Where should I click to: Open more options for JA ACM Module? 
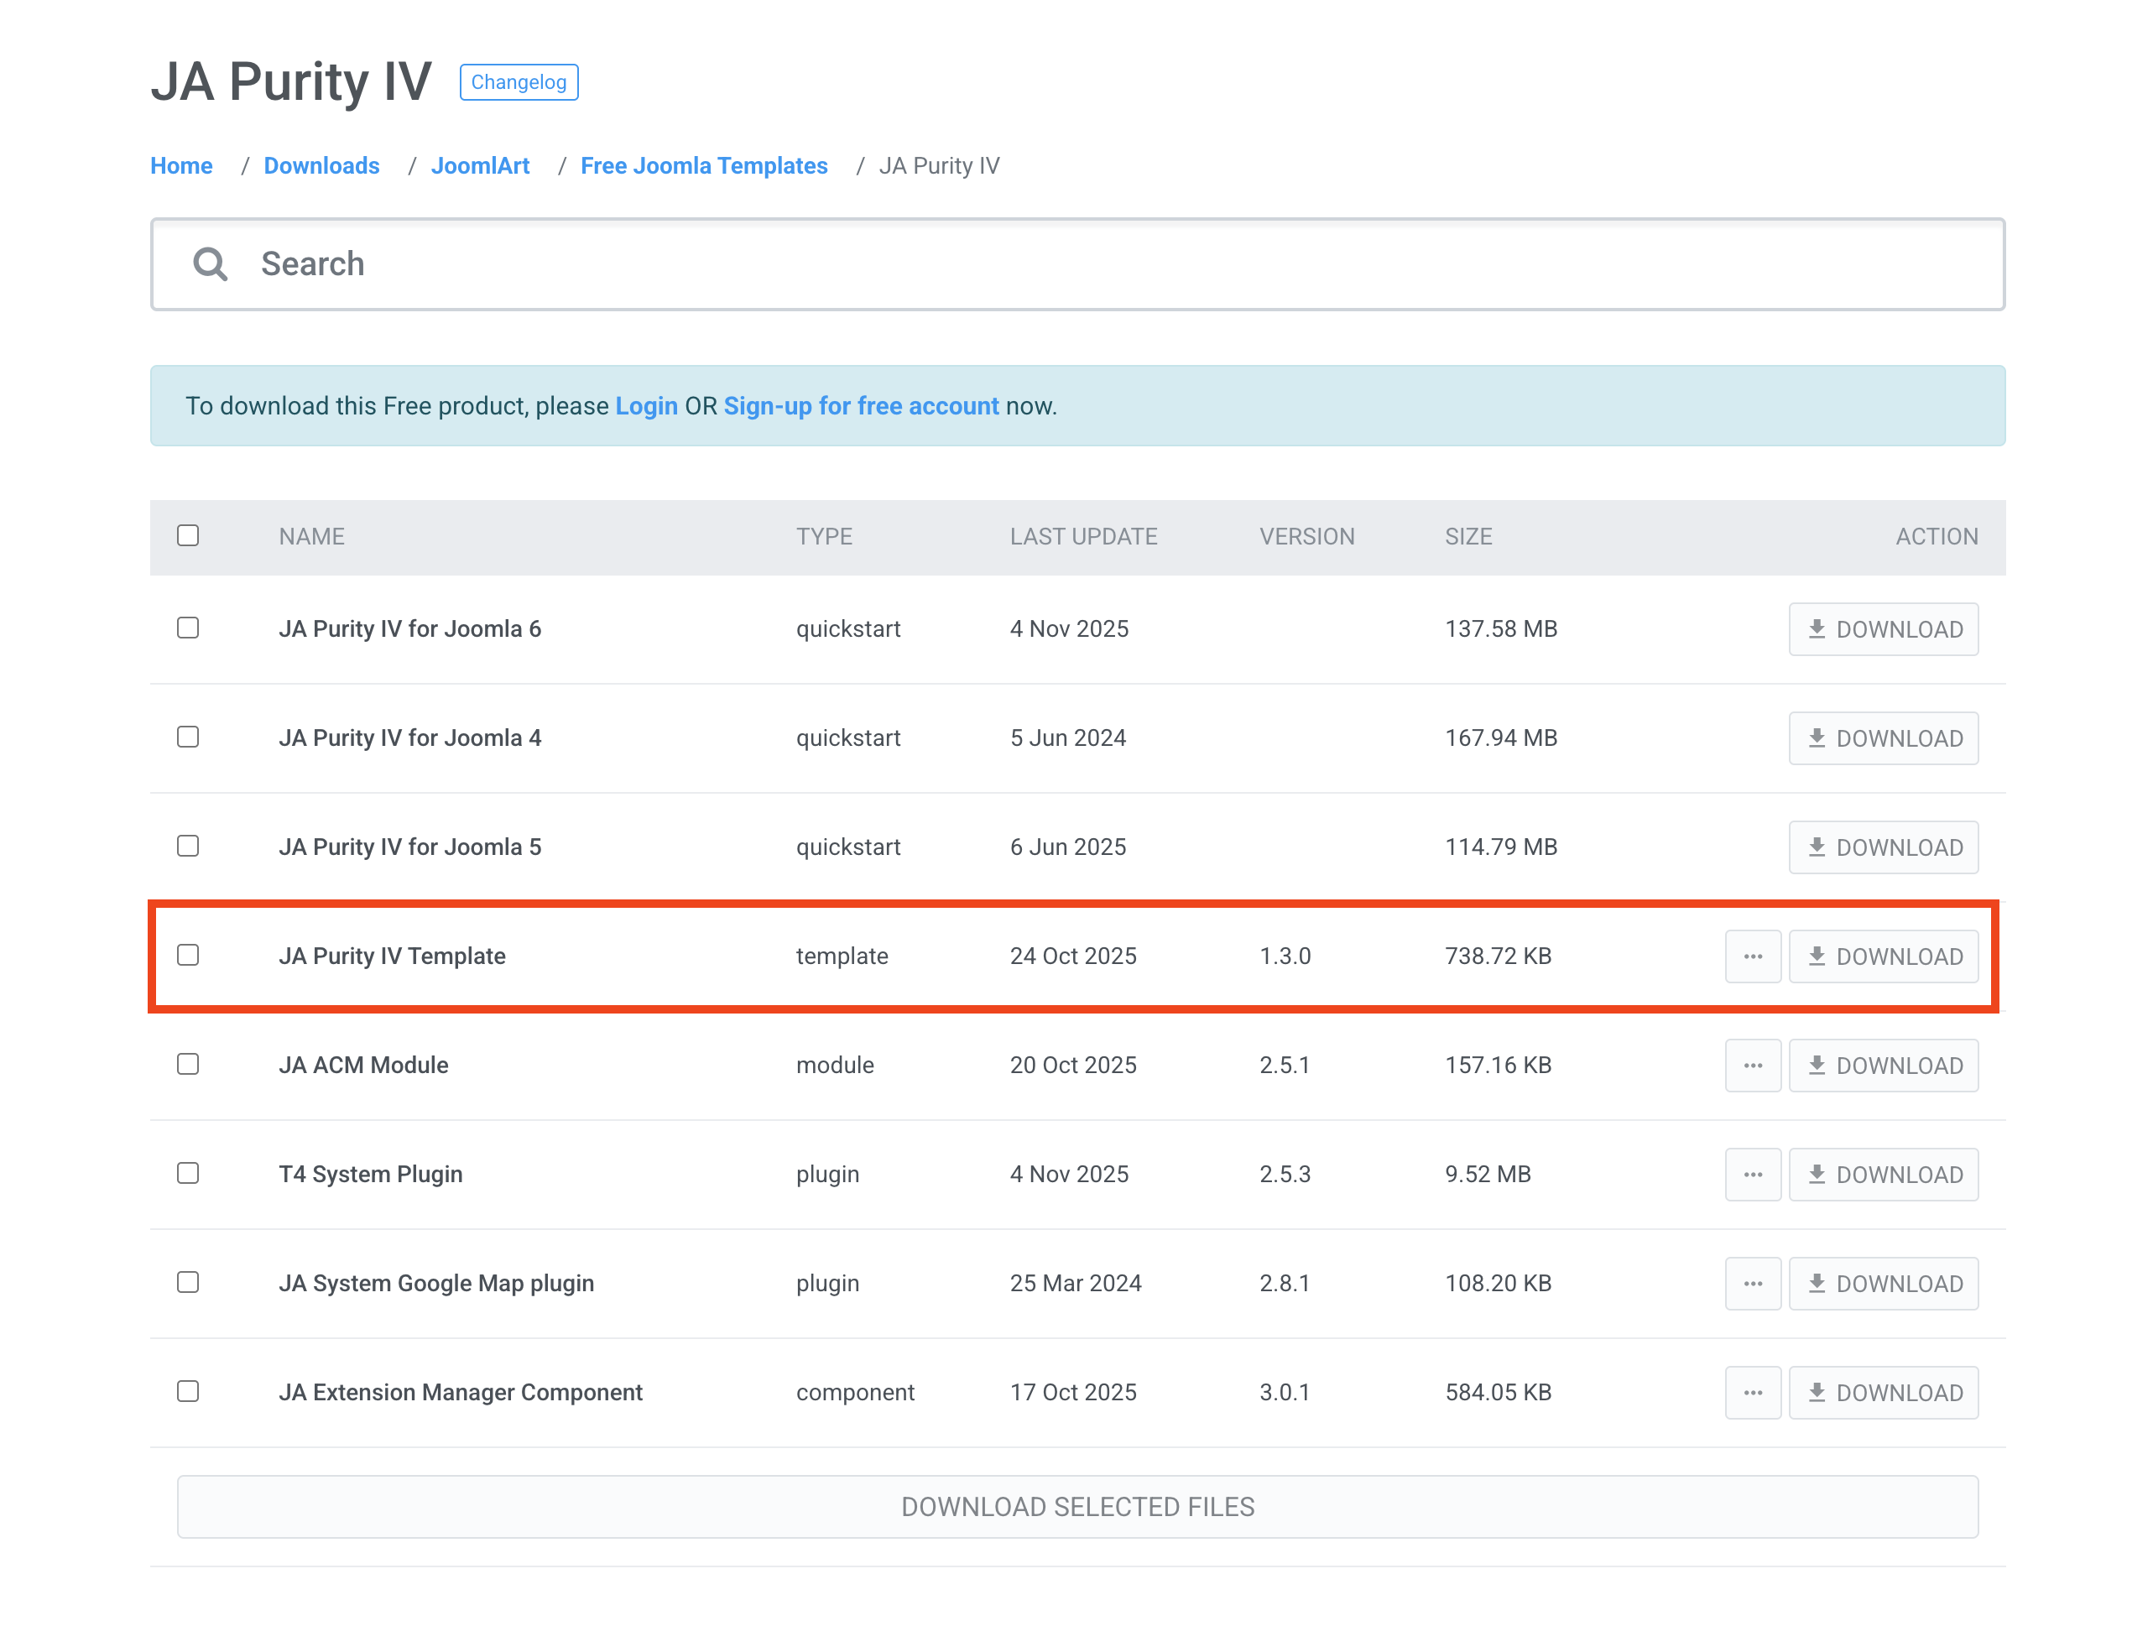pyautogui.click(x=1752, y=1065)
